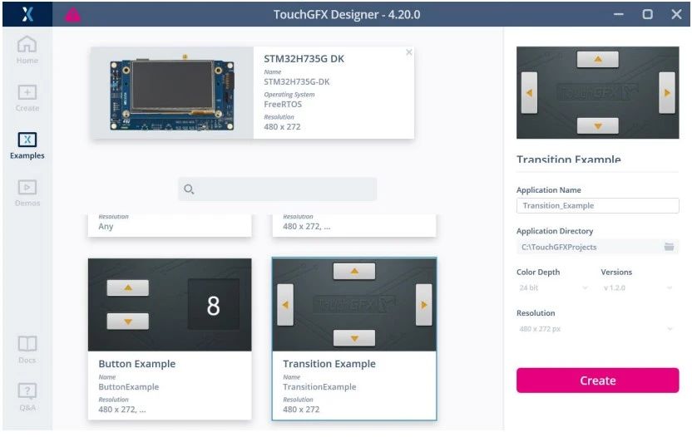Click the pink triangle icon in title bar
Image resolution: width=692 pixels, height=437 pixels.
(x=73, y=15)
